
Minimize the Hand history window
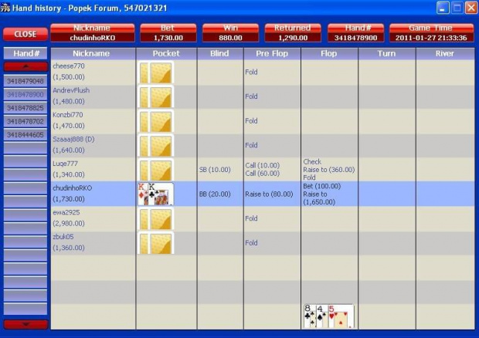pos(443,8)
